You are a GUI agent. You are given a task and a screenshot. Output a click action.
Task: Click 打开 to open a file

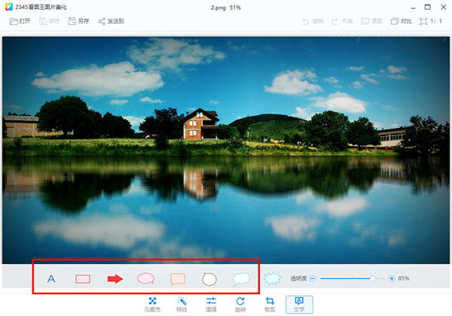(20, 21)
